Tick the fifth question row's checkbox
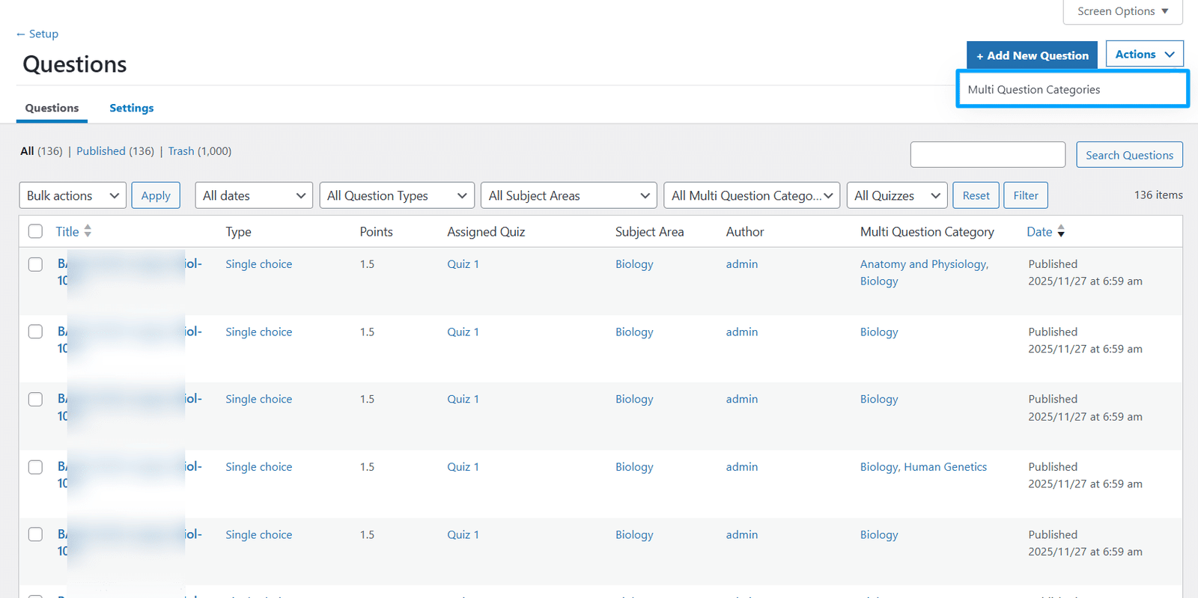The image size is (1198, 598). (x=35, y=534)
